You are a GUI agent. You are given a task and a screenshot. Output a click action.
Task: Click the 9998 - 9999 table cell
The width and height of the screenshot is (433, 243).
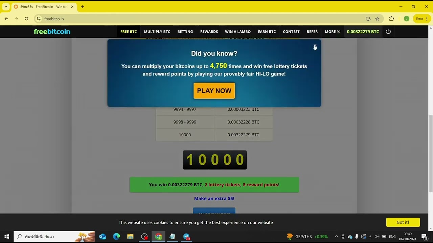click(185, 122)
